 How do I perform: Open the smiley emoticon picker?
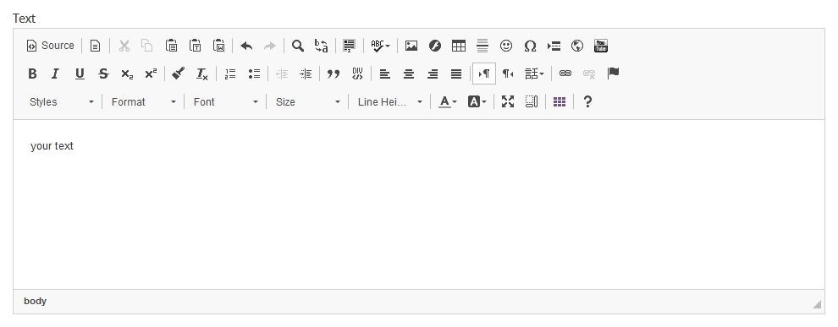pos(506,46)
